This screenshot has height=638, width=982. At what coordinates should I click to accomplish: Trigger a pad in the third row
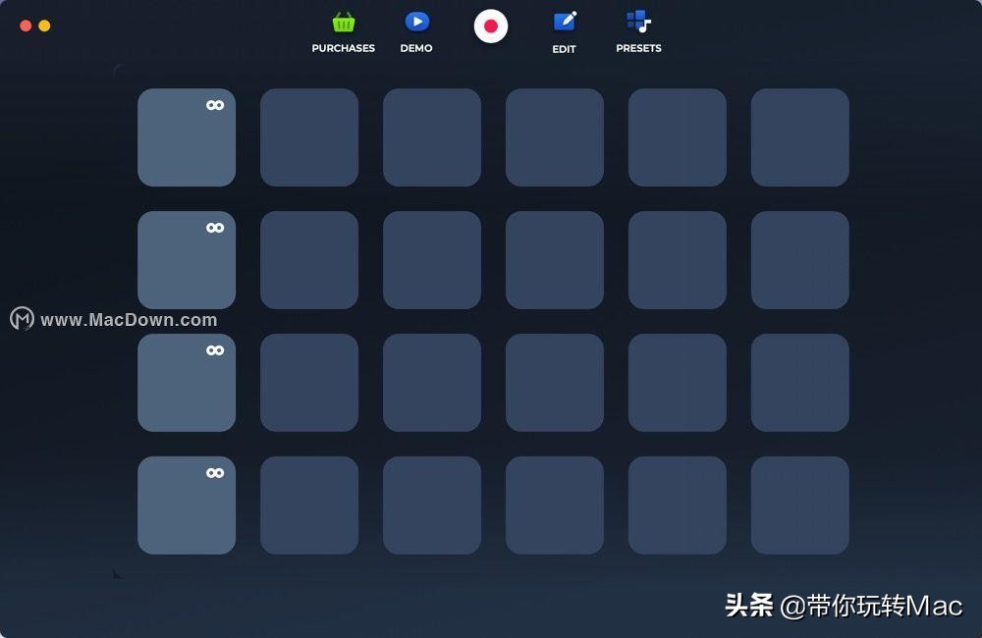(x=432, y=383)
